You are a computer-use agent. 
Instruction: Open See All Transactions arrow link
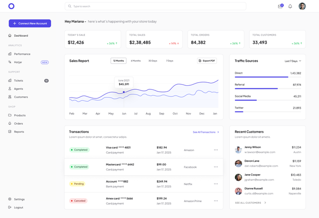coord(218,132)
